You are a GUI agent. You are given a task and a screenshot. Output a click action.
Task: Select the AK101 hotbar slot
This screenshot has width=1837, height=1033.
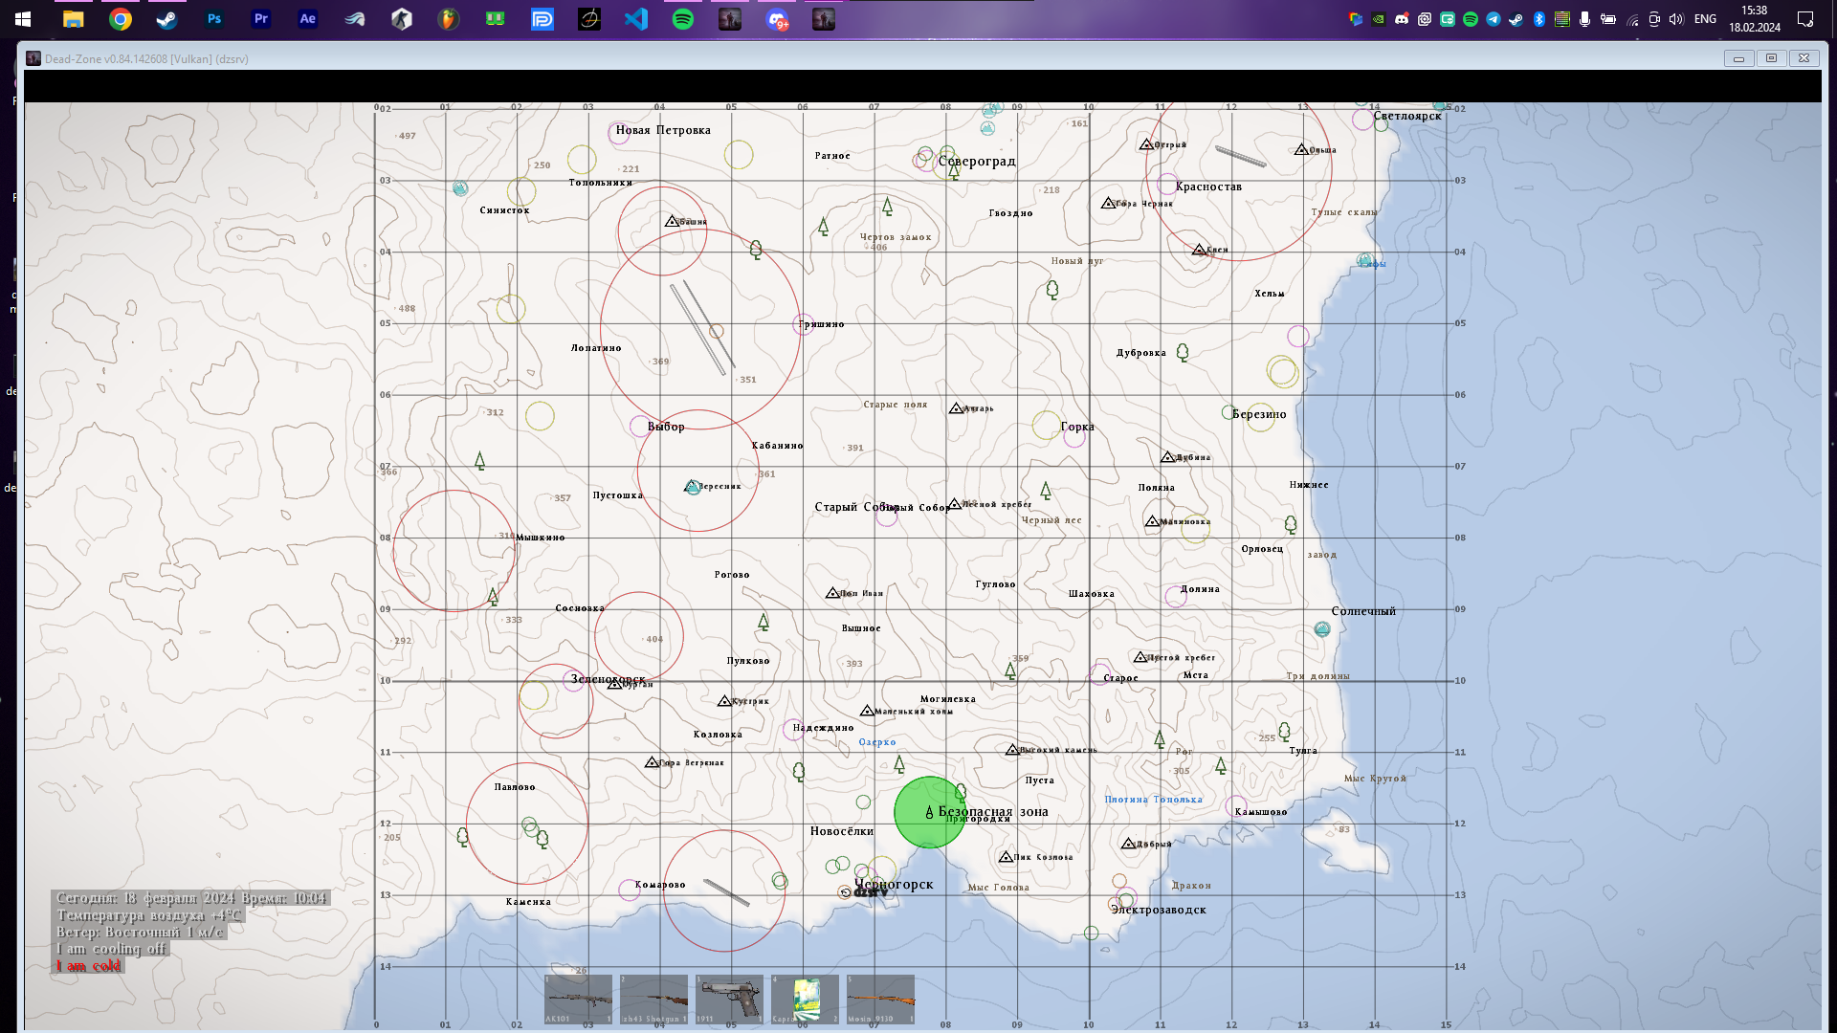tap(578, 1000)
